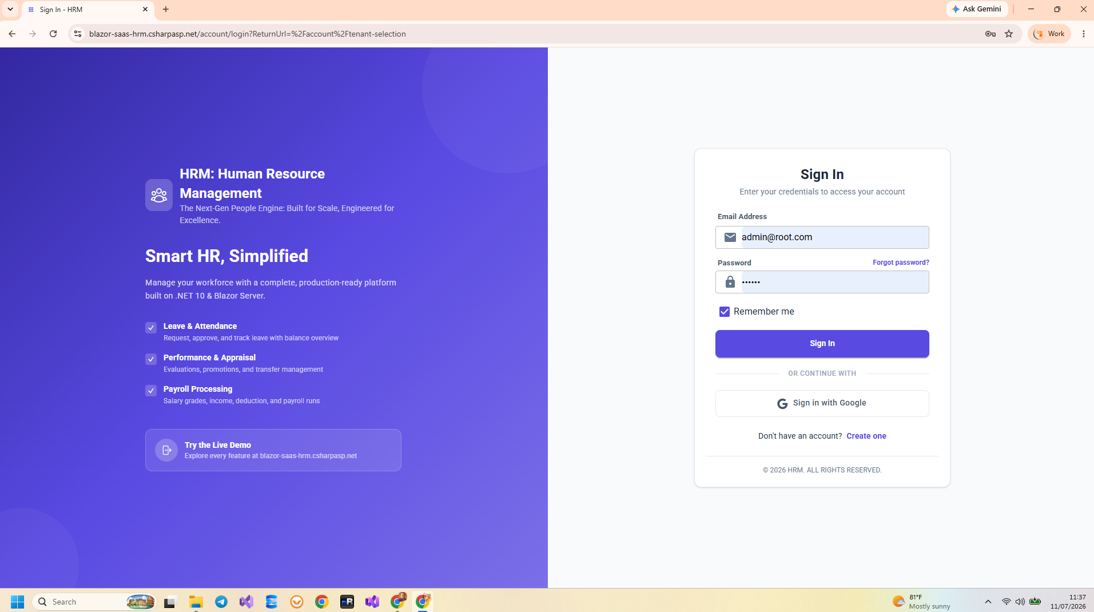Reload the page
The width and height of the screenshot is (1094, 612).
click(53, 34)
